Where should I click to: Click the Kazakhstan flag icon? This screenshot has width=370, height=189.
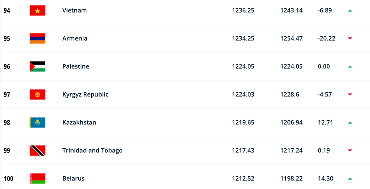pyautogui.click(x=37, y=123)
